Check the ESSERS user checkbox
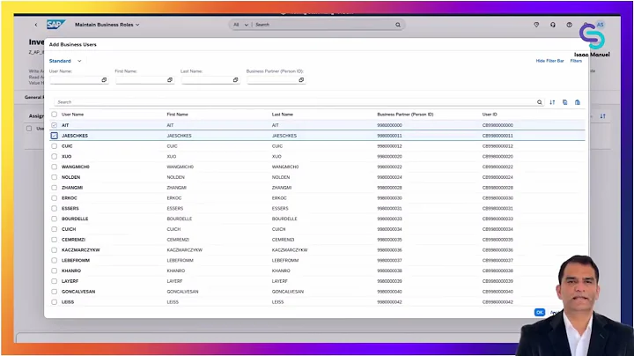This screenshot has width=634, height=356. pyautogui.click(x=55, y=208)
